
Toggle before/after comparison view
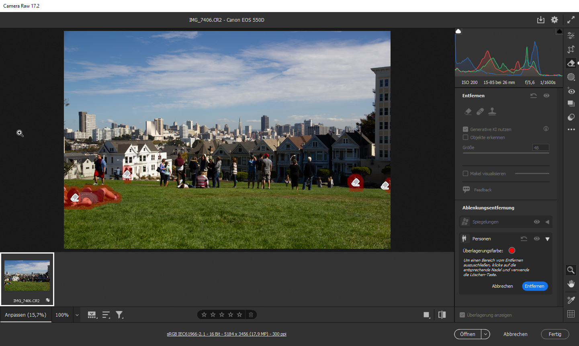point(442,315)
